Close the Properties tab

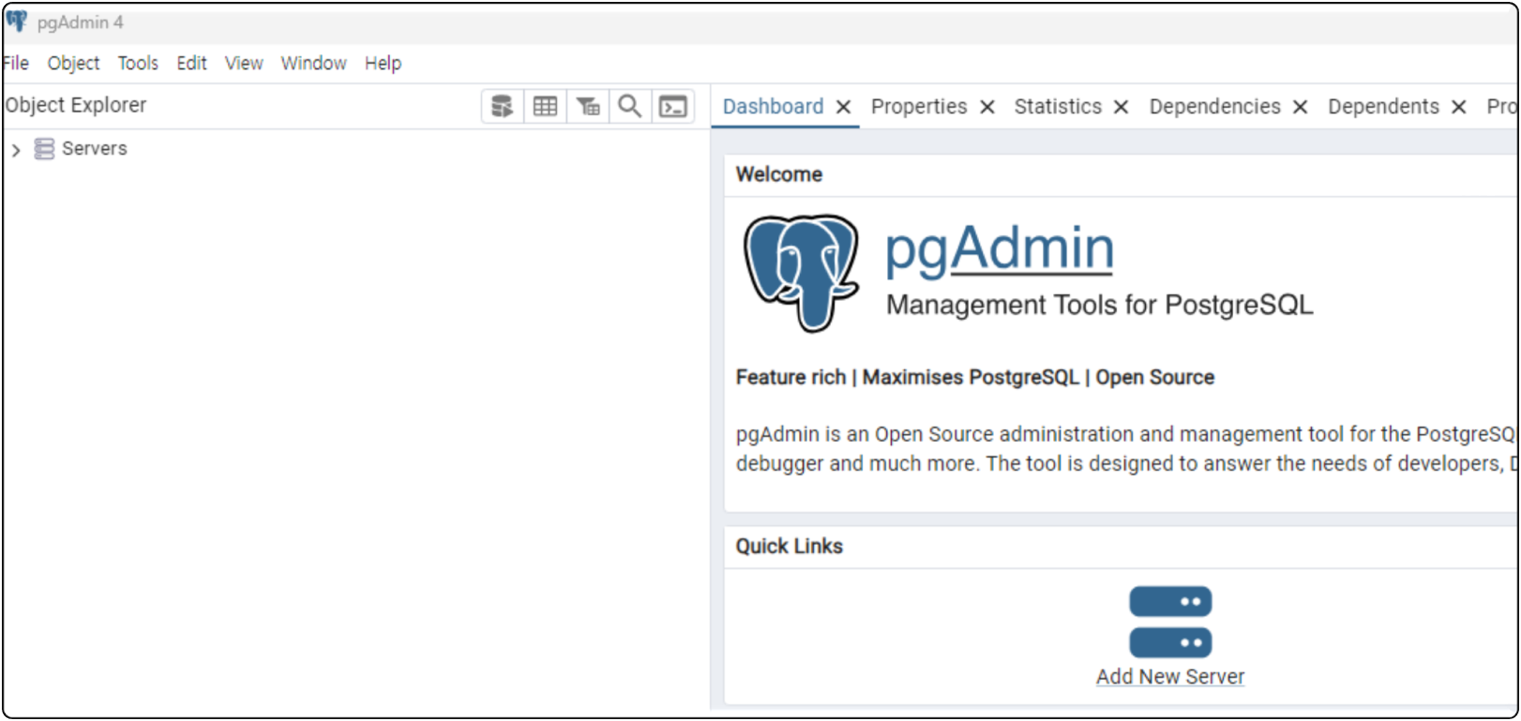click(x=986, y=108)
